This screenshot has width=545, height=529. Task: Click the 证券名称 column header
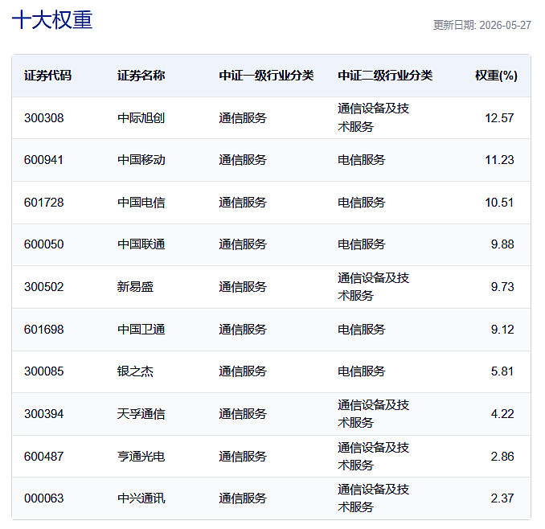point(141,76)
